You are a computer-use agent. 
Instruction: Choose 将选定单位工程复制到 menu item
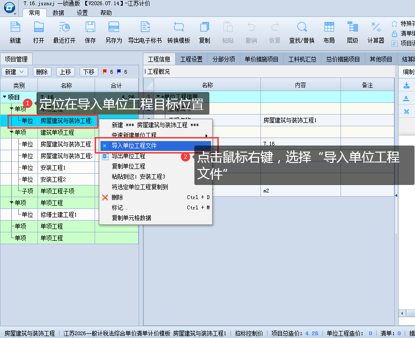point(156,187)
